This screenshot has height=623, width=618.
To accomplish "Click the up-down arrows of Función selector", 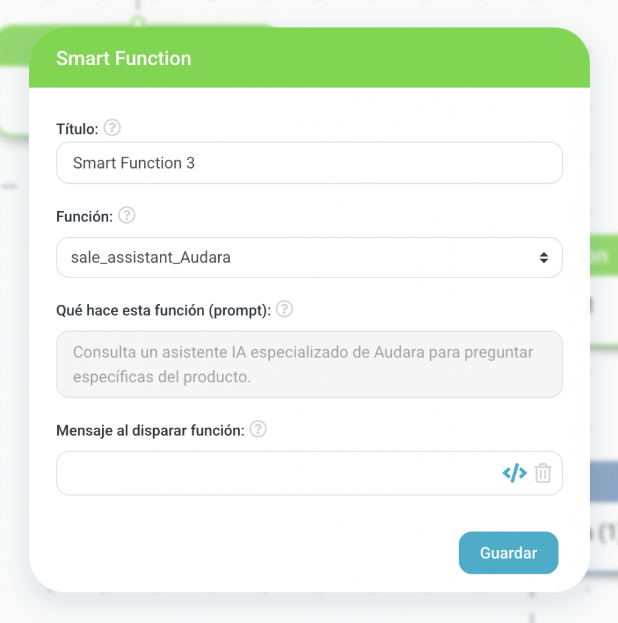I will [543, 257].
